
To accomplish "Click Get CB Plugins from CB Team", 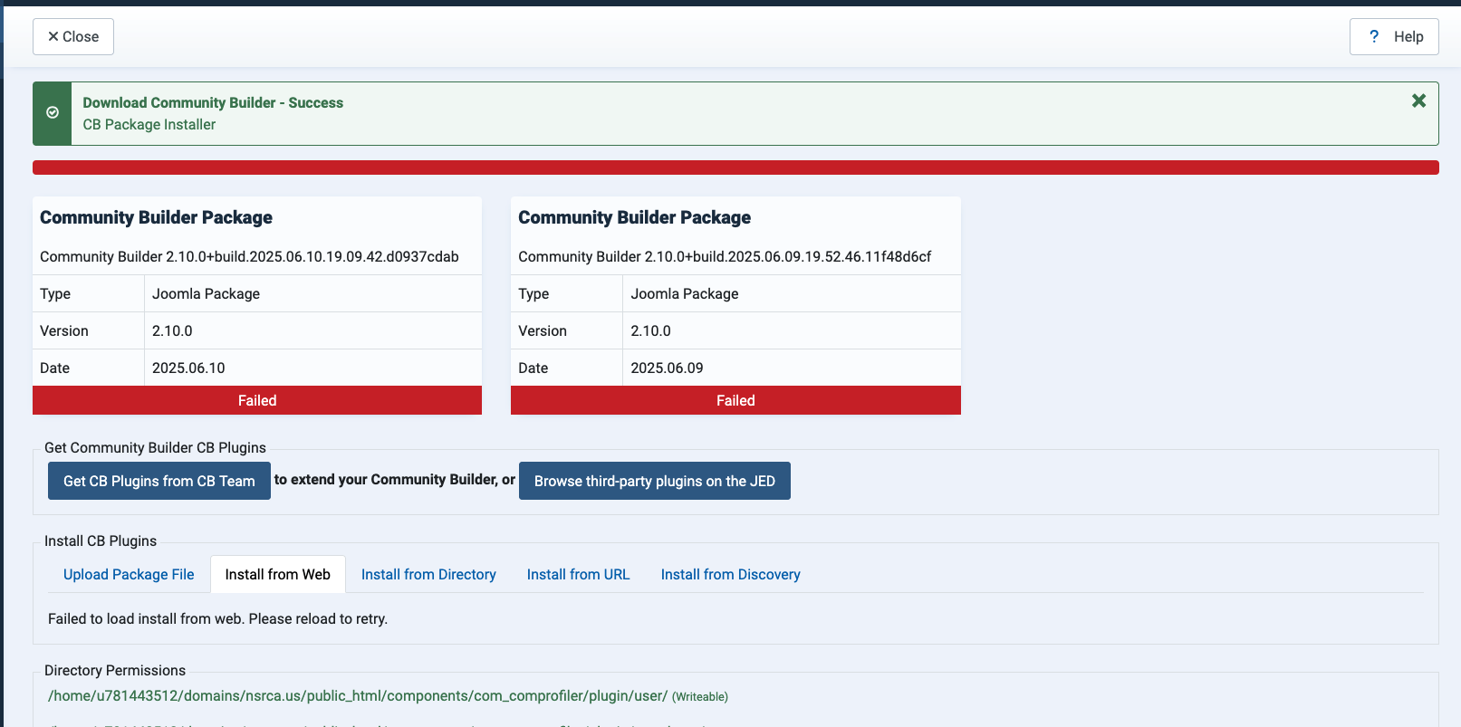I will pos(159,481).
